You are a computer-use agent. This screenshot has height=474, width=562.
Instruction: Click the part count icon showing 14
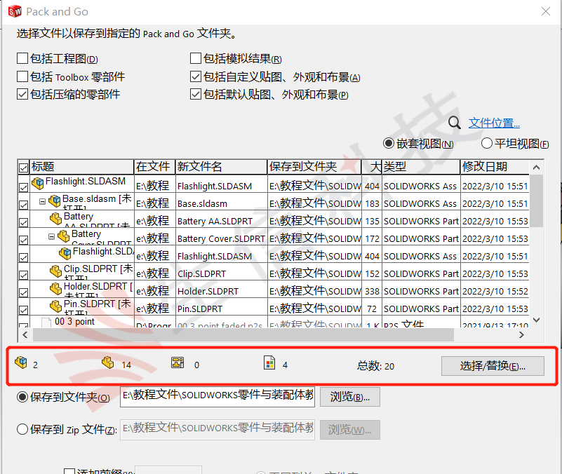(108, 363)
